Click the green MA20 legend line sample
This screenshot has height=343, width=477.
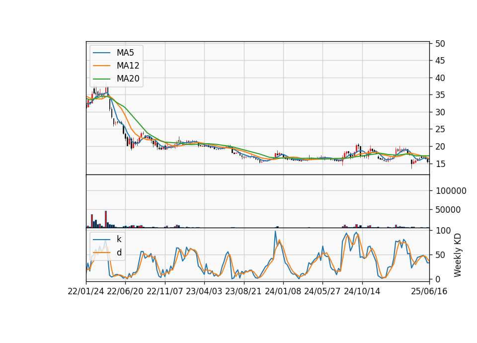[101, 79]
